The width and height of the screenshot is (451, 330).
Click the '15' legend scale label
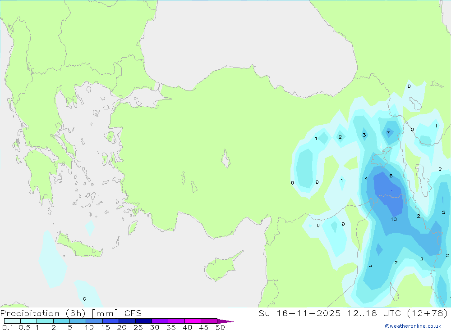[x=105, y=327]
